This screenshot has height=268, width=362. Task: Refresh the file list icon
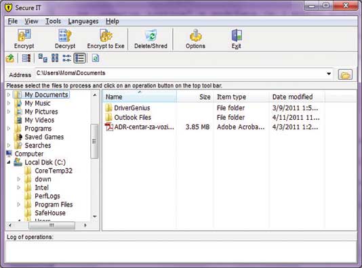[x=96, y=58]
